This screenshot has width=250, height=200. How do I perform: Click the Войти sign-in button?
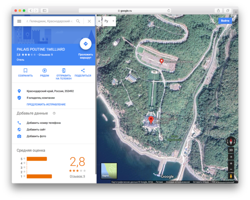coord(225,21)
